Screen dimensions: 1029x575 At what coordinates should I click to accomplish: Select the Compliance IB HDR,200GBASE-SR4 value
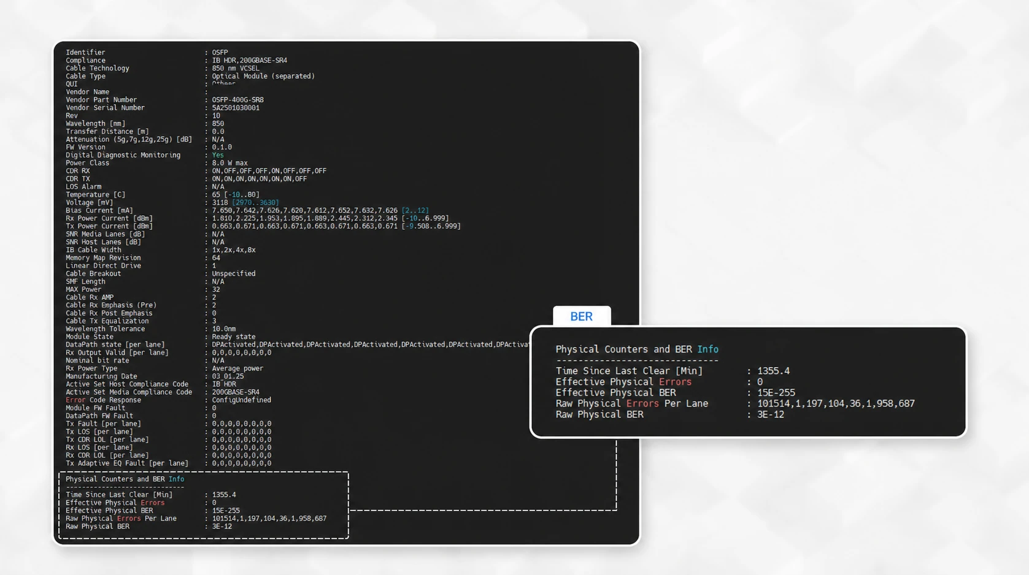pyautogui.click(x=249, y=60)
